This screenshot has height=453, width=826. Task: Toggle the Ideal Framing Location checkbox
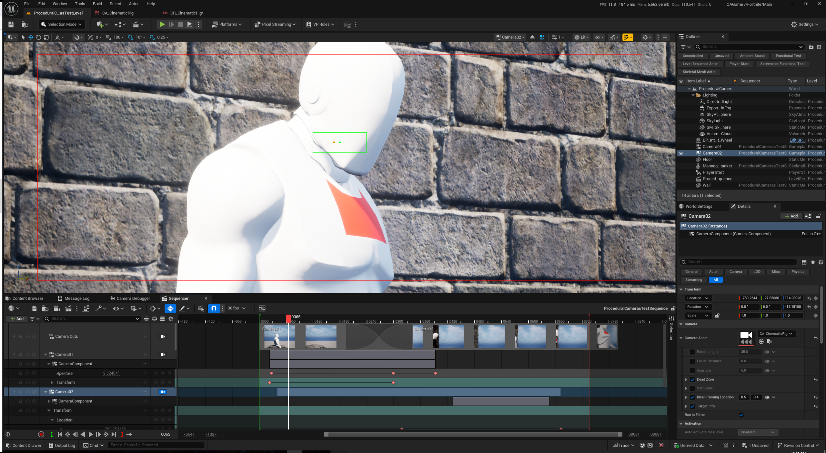coord(692,397)
